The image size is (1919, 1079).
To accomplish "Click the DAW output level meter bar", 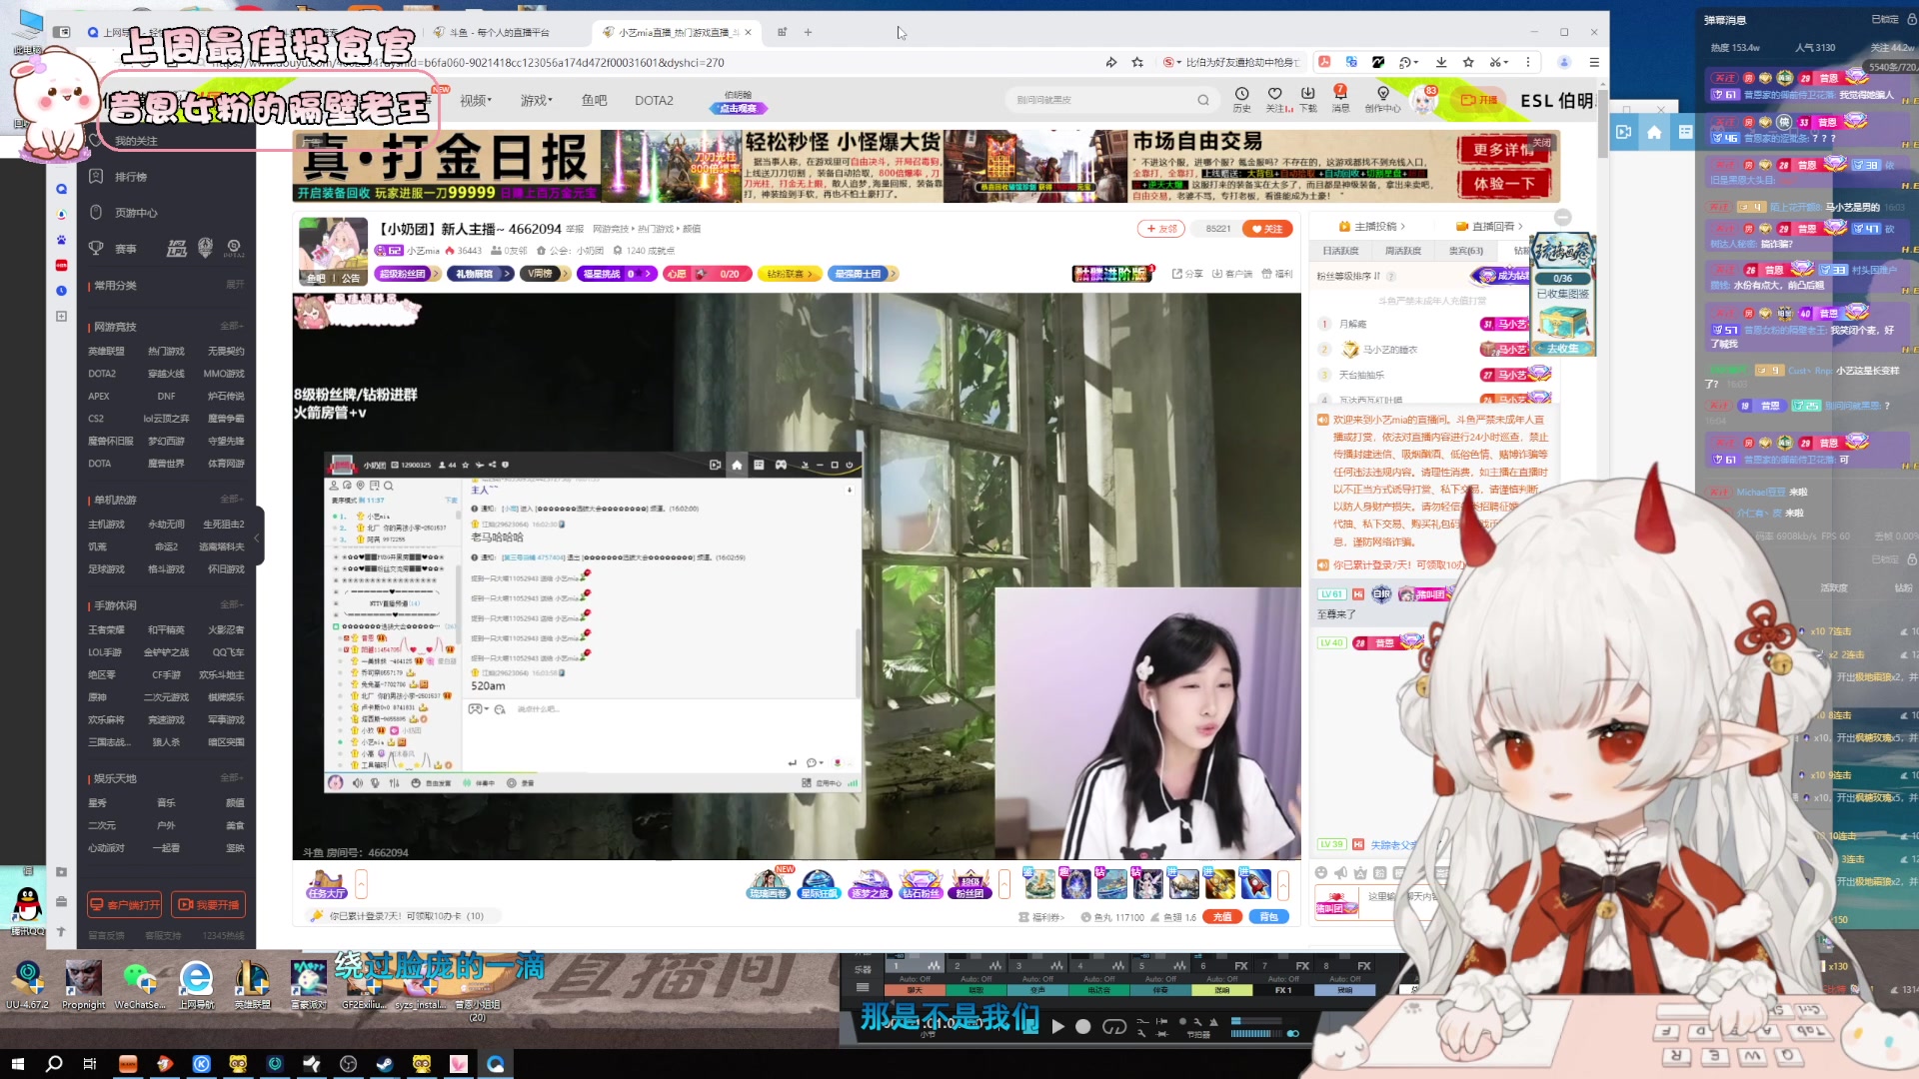I will click(1255, 1034).
